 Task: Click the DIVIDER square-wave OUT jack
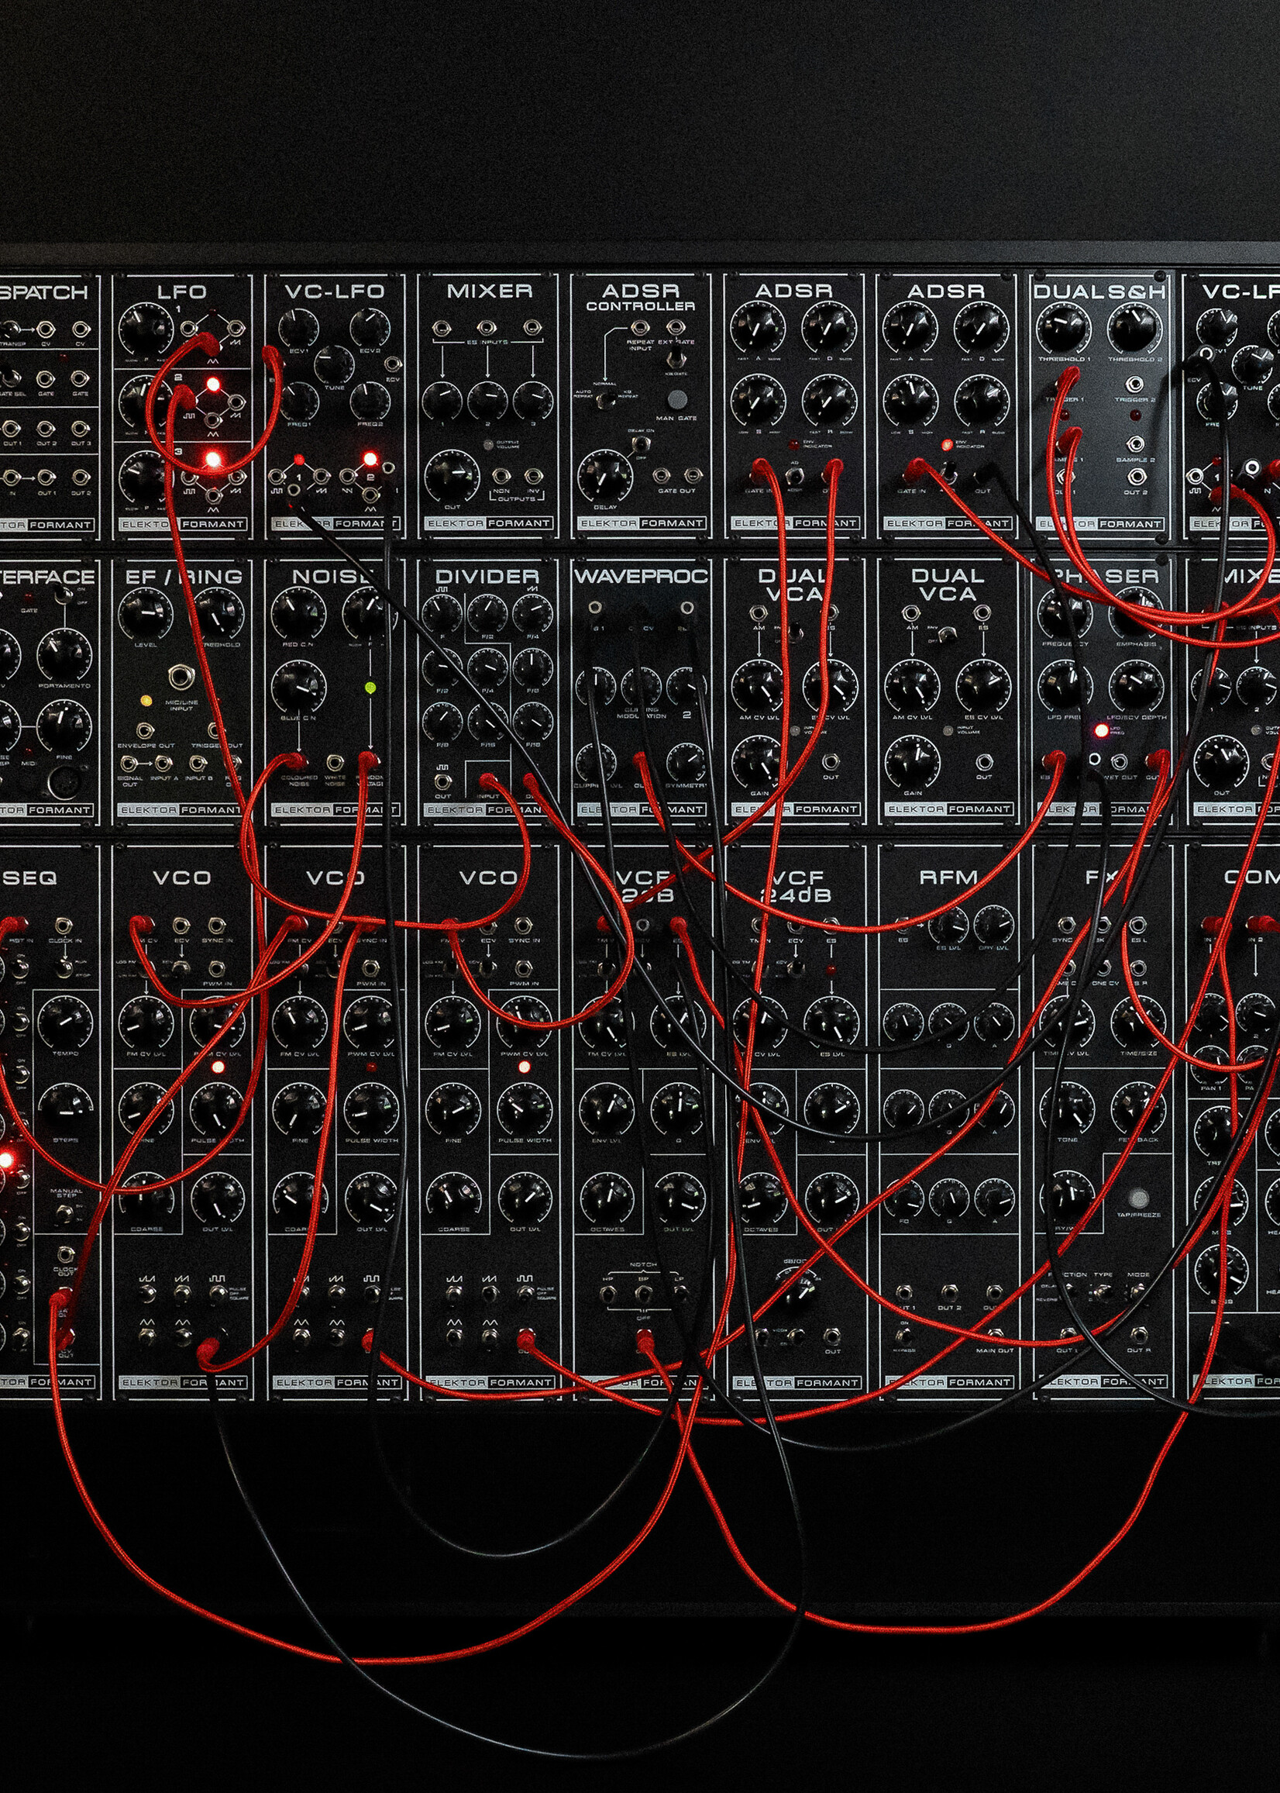[443, 781]
